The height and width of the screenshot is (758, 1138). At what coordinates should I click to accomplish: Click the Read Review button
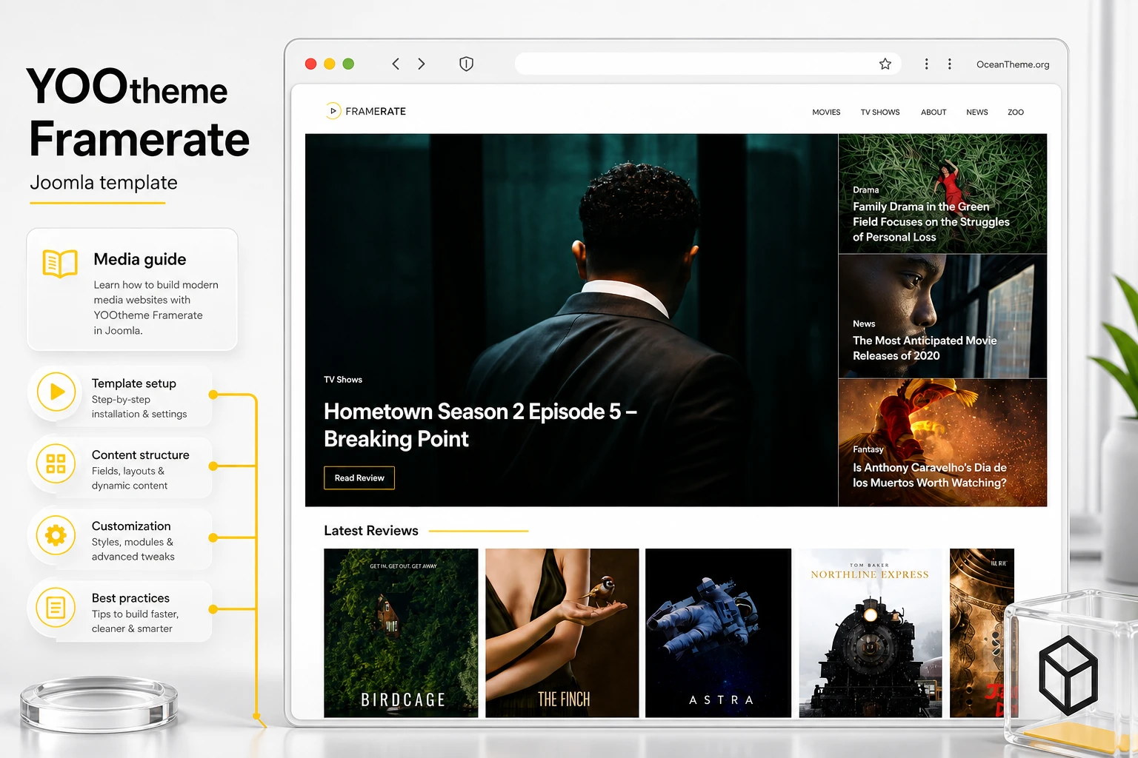click(359, 478)
